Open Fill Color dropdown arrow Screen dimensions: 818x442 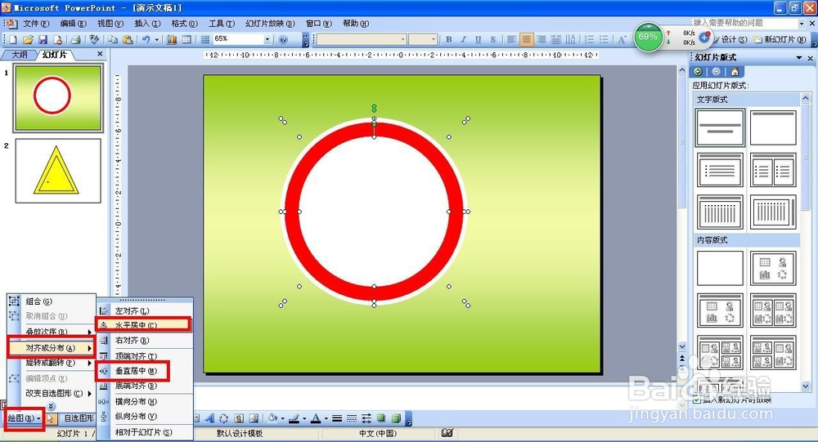pyautogui.click(x=282, y=418)
